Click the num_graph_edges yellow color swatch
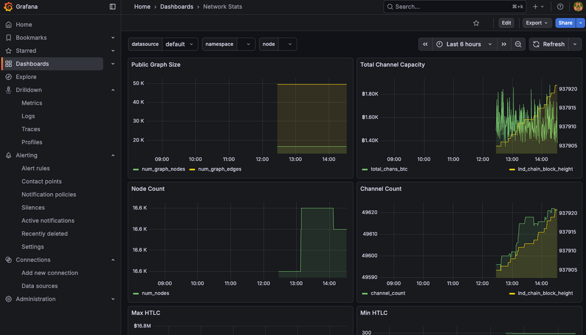This screenshot has height=335, width=586. click(x=192, y=170)
